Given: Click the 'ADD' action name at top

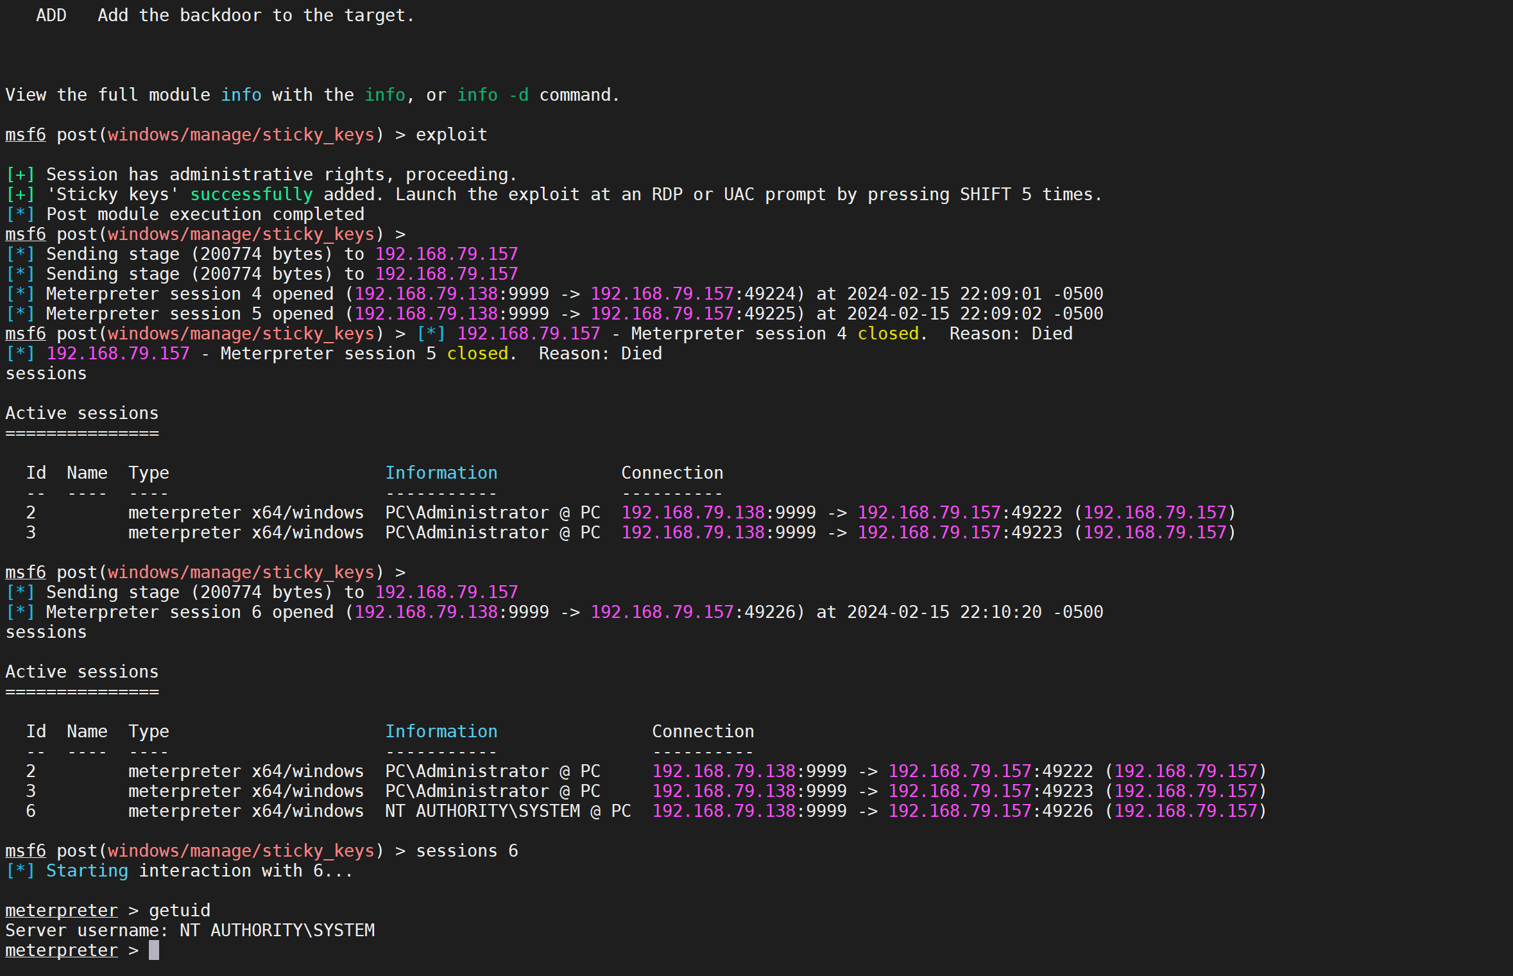Looking at the screenshot, I should 51,15.
